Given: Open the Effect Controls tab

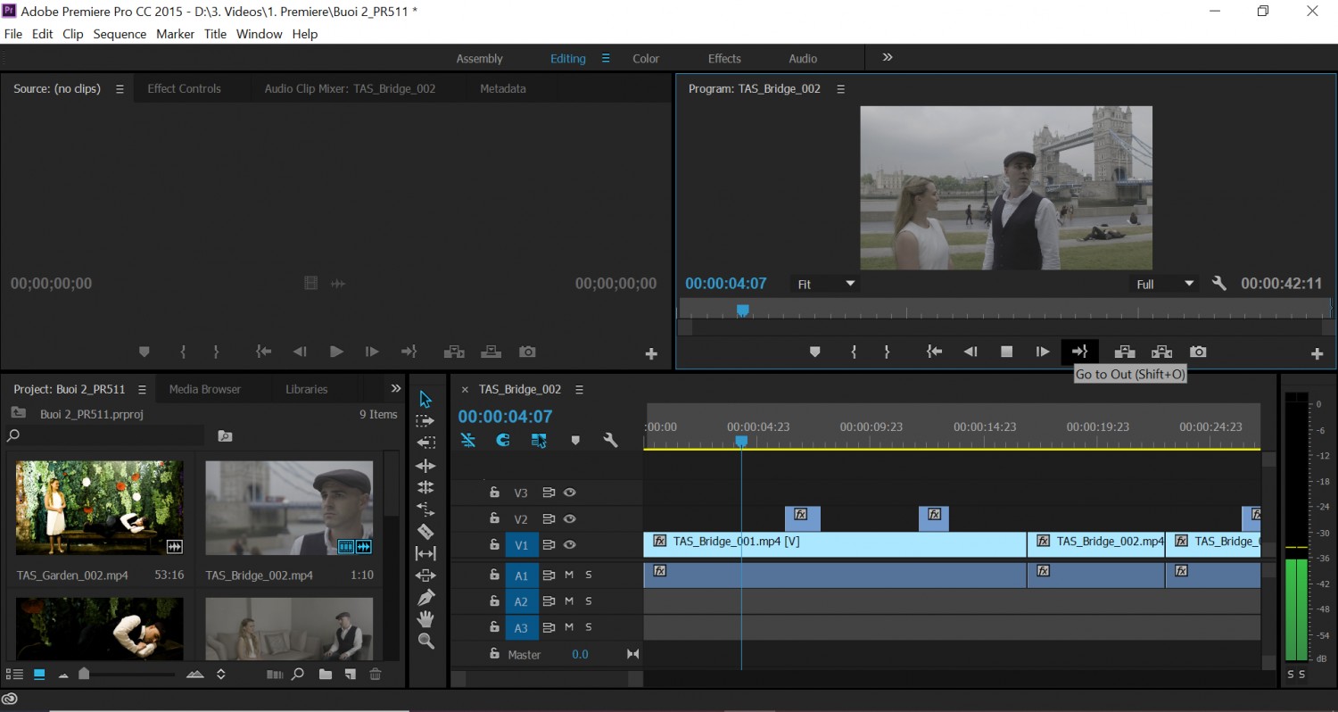Looking at the screenshot, I should coord(184,88).
